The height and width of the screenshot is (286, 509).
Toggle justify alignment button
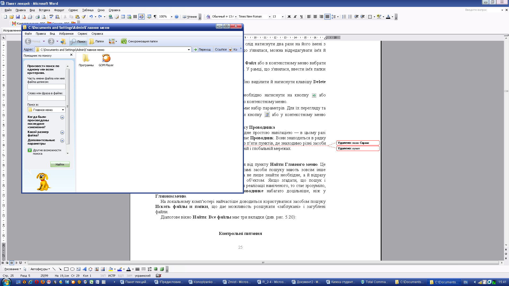pyautogui.click(x=327, y=17)
